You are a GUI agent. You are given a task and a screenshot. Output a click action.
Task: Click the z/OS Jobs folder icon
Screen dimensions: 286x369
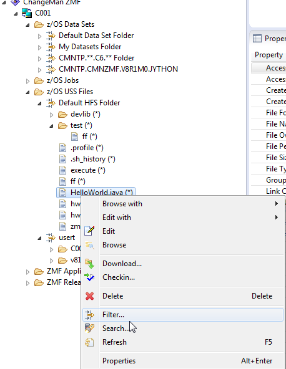[39, 80]
